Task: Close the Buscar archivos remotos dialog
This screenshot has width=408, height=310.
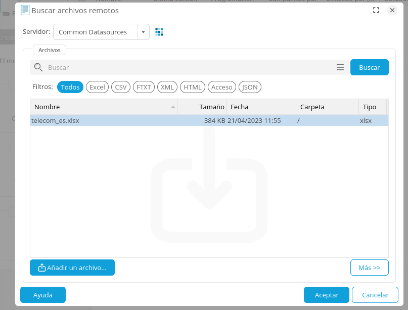Action: [392, 10]
